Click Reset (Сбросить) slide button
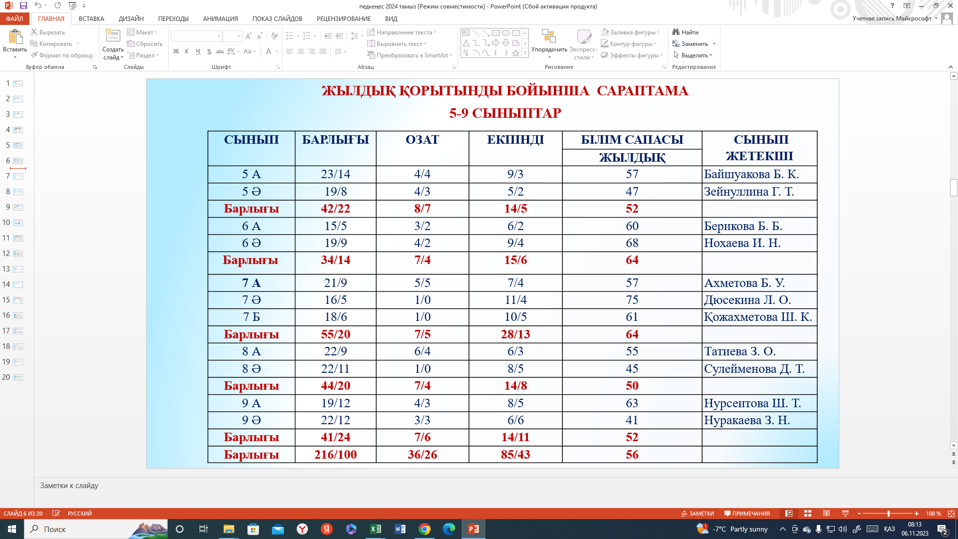Viewport: 958px width, 539px height. point(145,44)
